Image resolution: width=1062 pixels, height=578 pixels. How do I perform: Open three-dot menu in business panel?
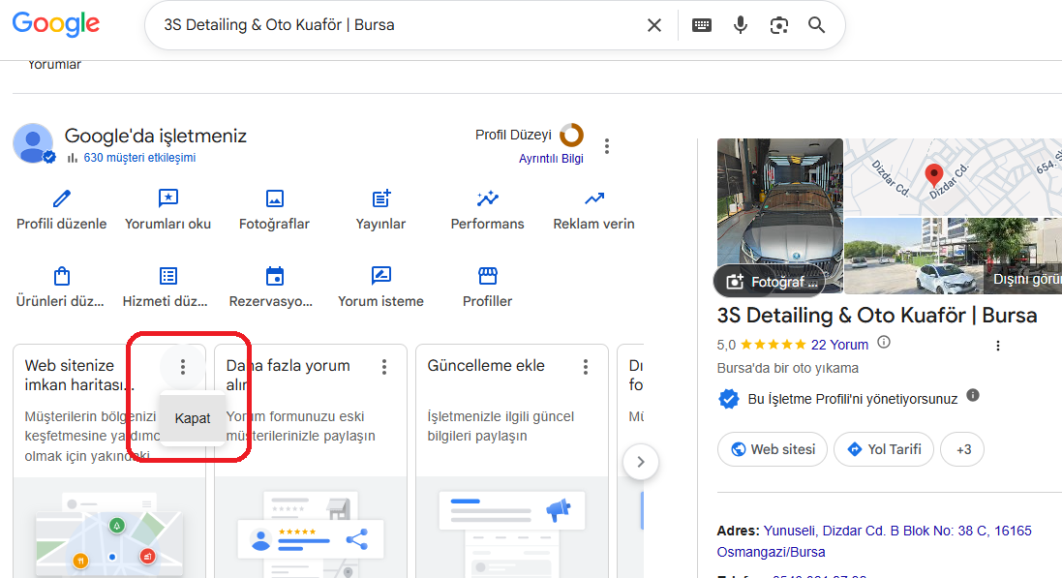click(998, 346)
